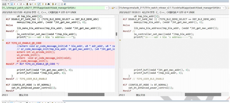This screenshot has width=230, height=103.
Task: Jump to next difference down arrow
Action: (x=43, y=4)
